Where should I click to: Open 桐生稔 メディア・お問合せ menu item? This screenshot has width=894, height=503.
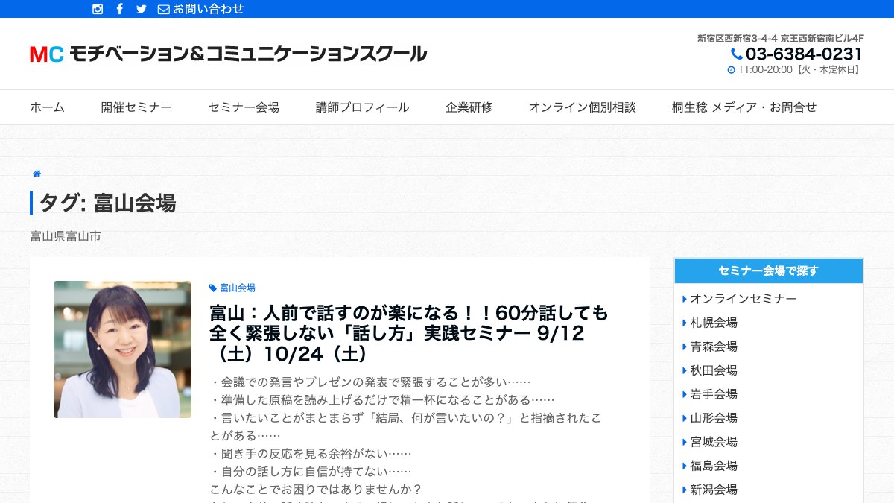point(744,107)
